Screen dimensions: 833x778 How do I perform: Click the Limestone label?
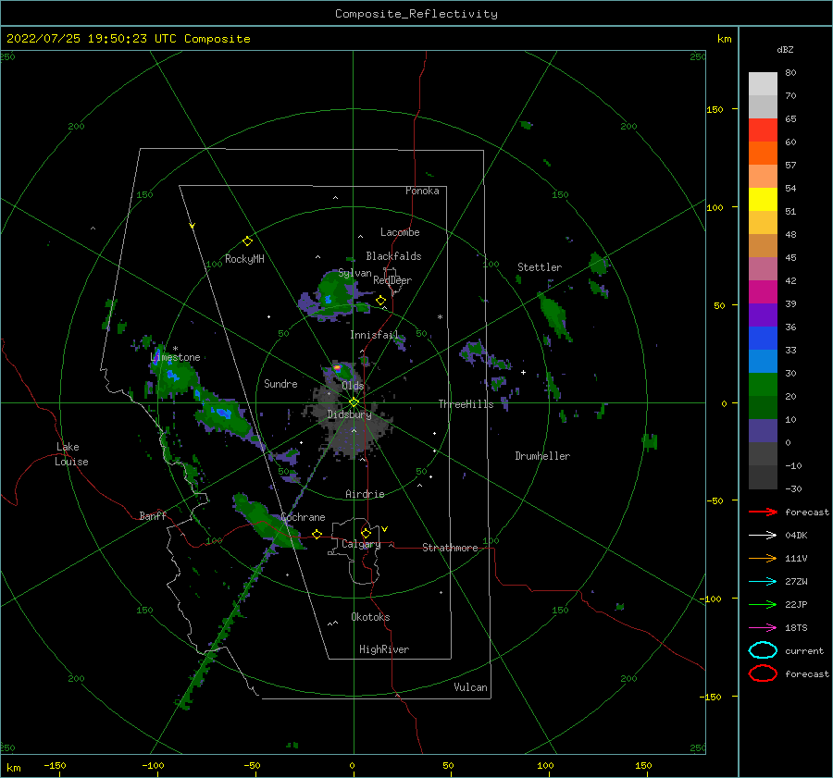[175, 357]
